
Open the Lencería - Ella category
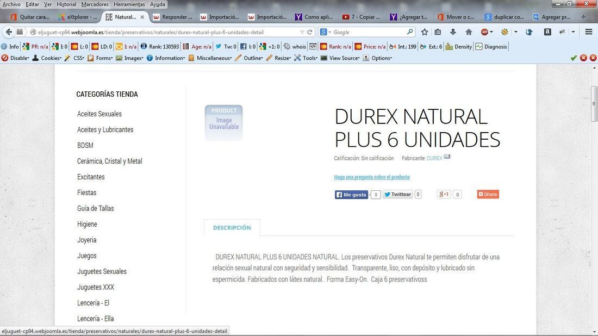pos(95,319)
